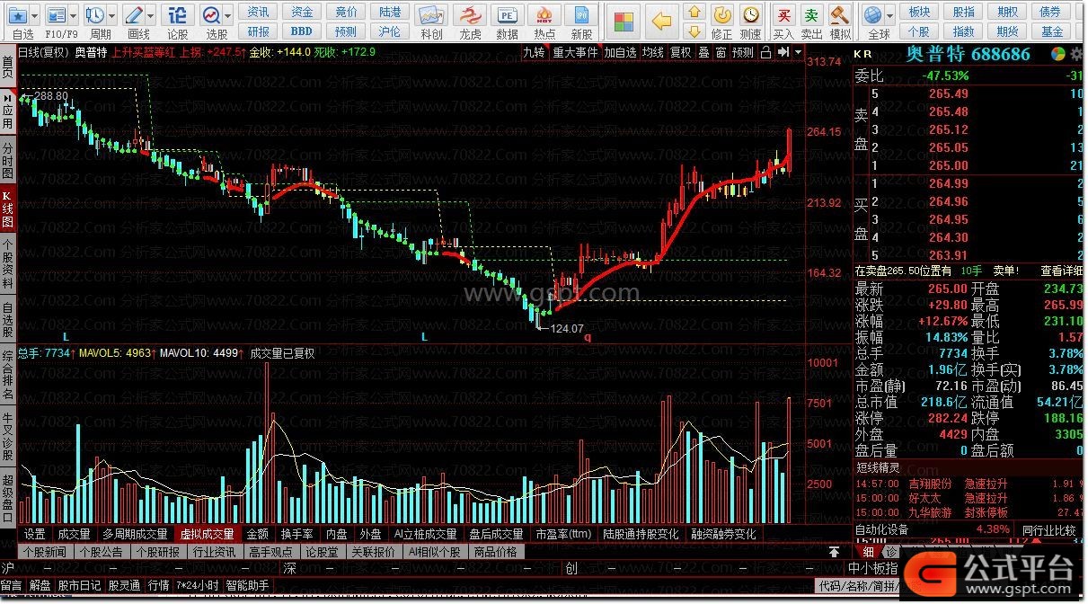The height and width of the screenshot is (604, 1088).
Task: Expand the F10/F9 dropdown arrow
Action: click(x=74, y=15)
